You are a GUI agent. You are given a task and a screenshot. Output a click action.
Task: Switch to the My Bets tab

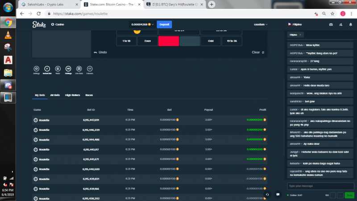(40, 95)
